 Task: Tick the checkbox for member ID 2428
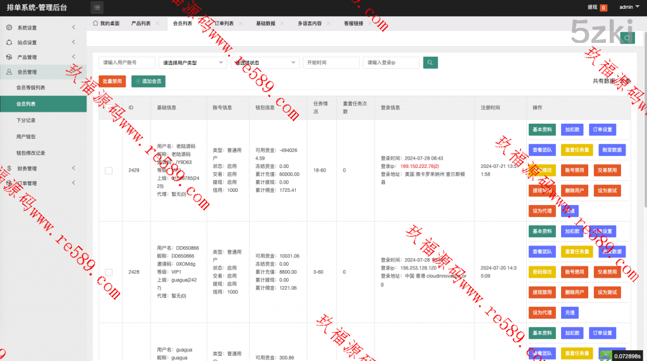pos(109,272)
